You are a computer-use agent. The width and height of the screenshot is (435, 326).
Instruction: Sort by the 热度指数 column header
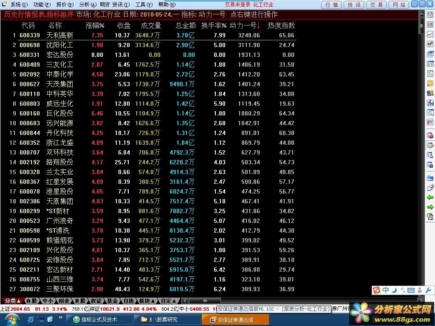click(x=281, y=25)
